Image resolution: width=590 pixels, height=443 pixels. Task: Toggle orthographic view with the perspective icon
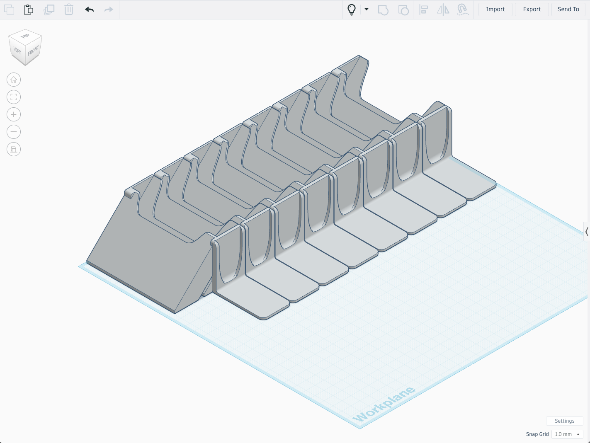[x=14, y=149]
